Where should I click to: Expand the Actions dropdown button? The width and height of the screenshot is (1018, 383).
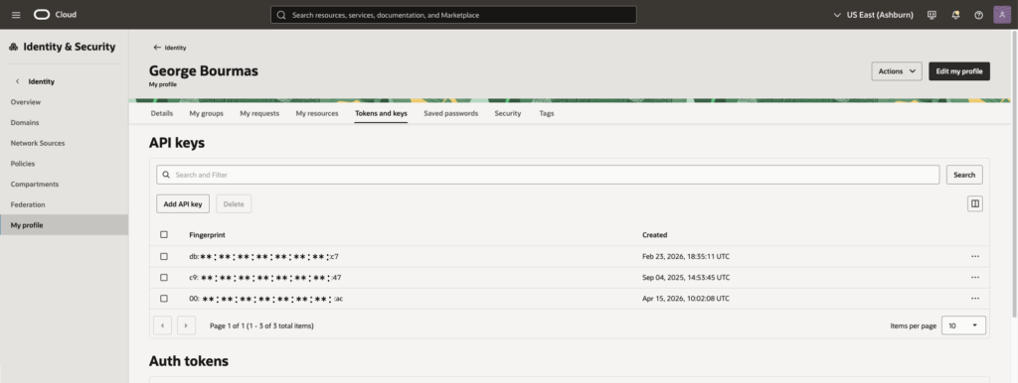tap(897, 71)
